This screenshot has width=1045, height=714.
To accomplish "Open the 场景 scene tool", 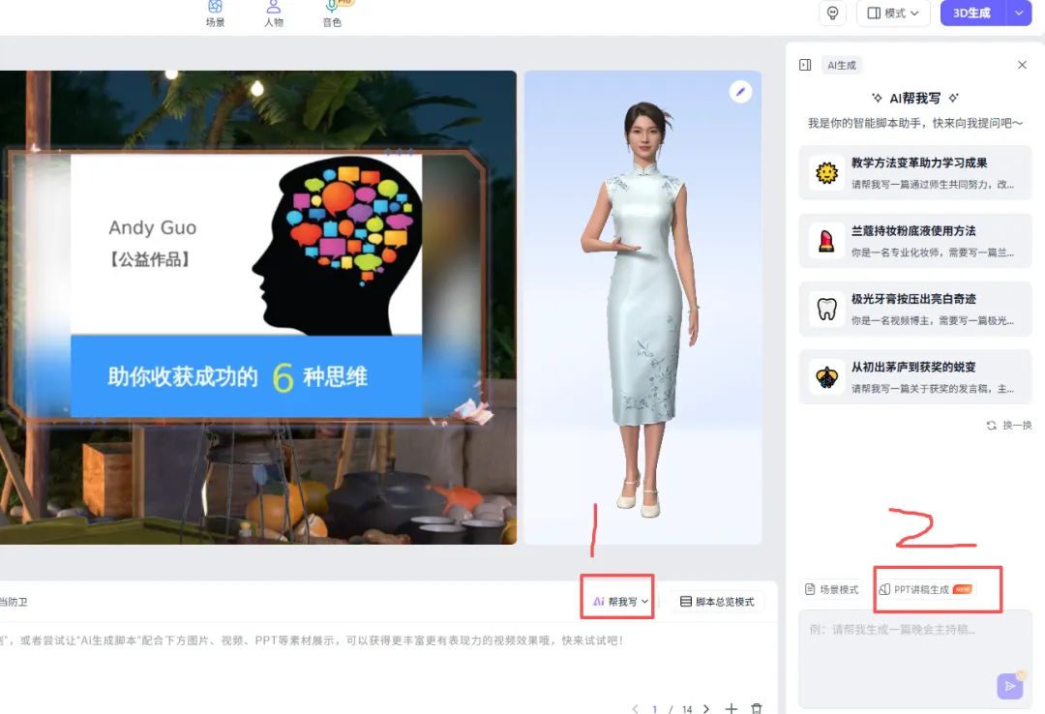I will (x=215, y=14).
